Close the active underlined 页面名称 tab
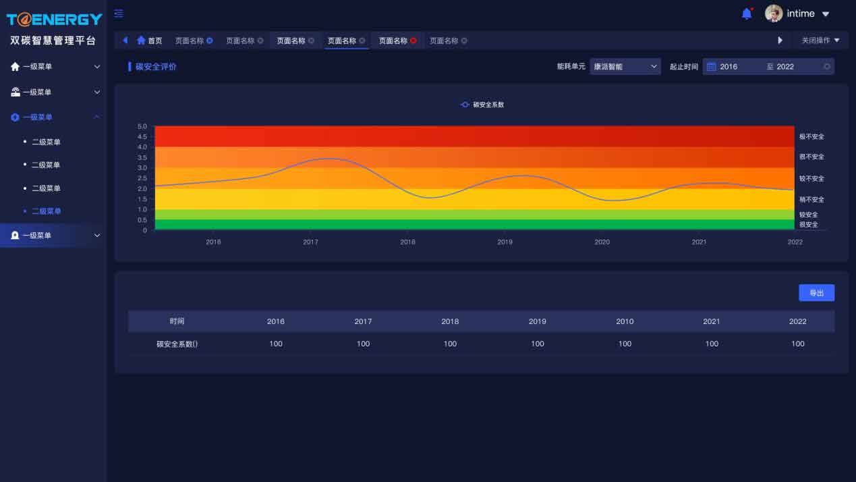856x482 pixels. [x=362, y=41]
